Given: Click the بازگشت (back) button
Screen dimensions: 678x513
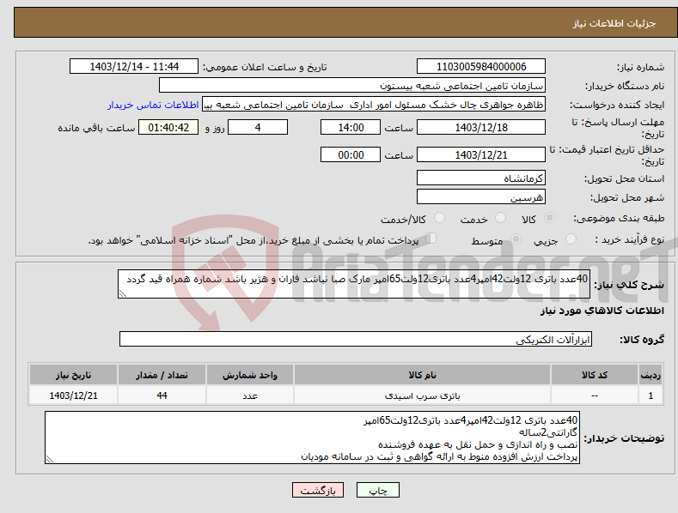Looking at the screenshot, I should [318, 490].
